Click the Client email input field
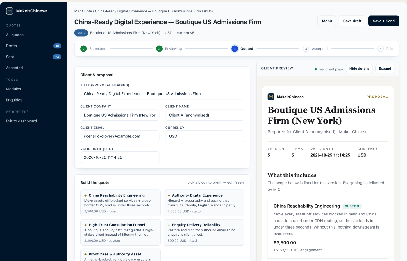 pyautogui.click(x=120, y=136)
